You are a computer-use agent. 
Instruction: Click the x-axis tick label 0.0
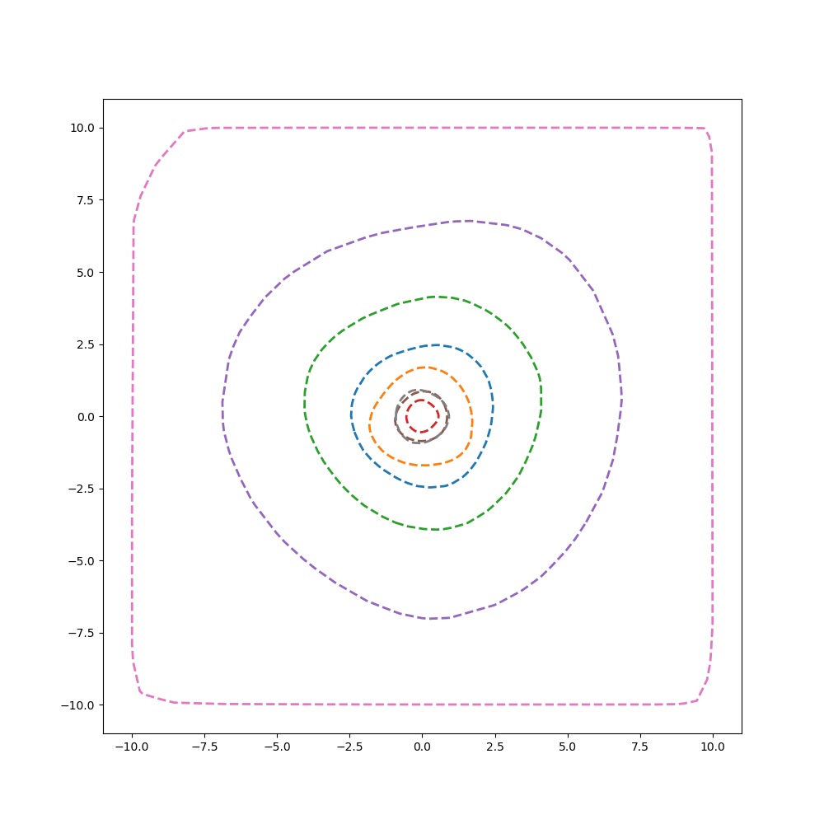422,747
